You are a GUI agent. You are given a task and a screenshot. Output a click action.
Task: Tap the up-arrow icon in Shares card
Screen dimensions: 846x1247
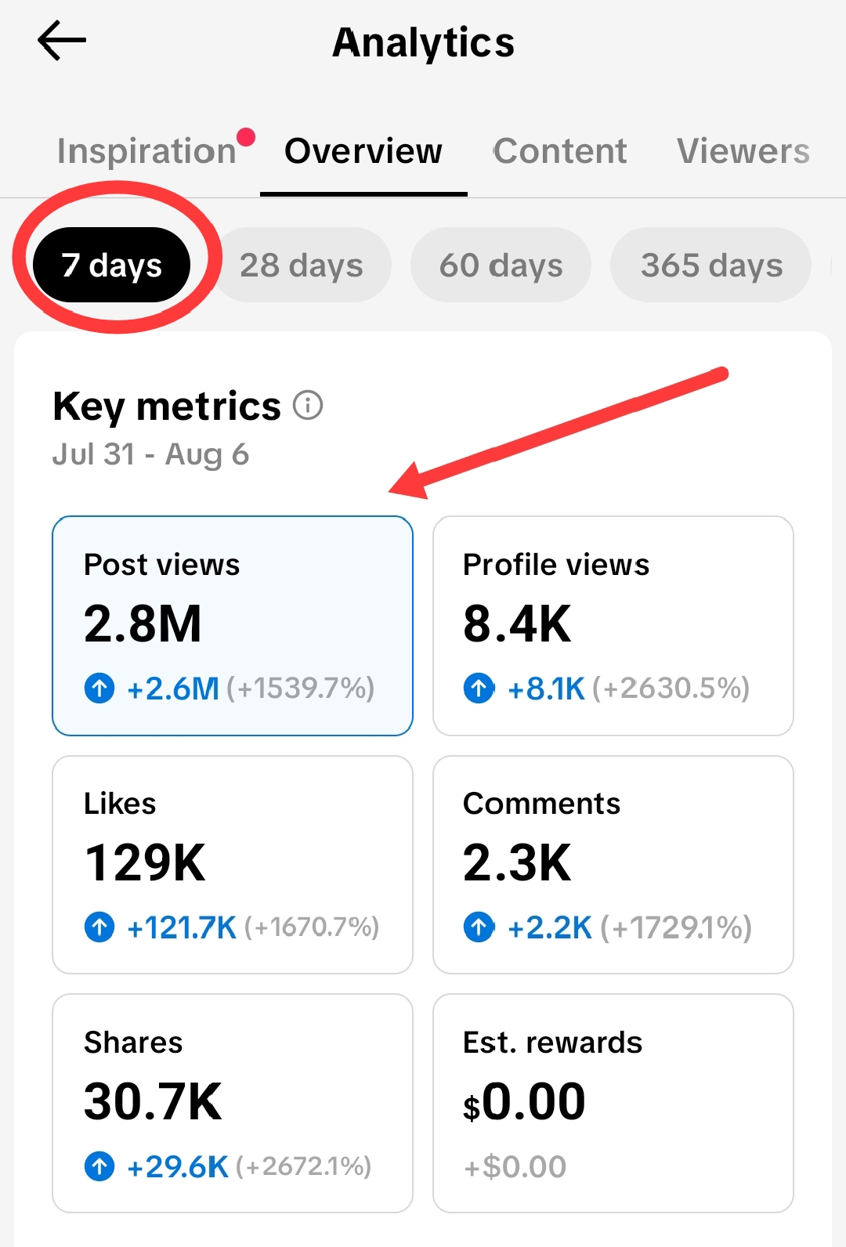click(99, 1166)
